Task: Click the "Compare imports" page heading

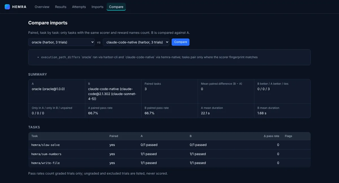Action: tap(48, 23)
